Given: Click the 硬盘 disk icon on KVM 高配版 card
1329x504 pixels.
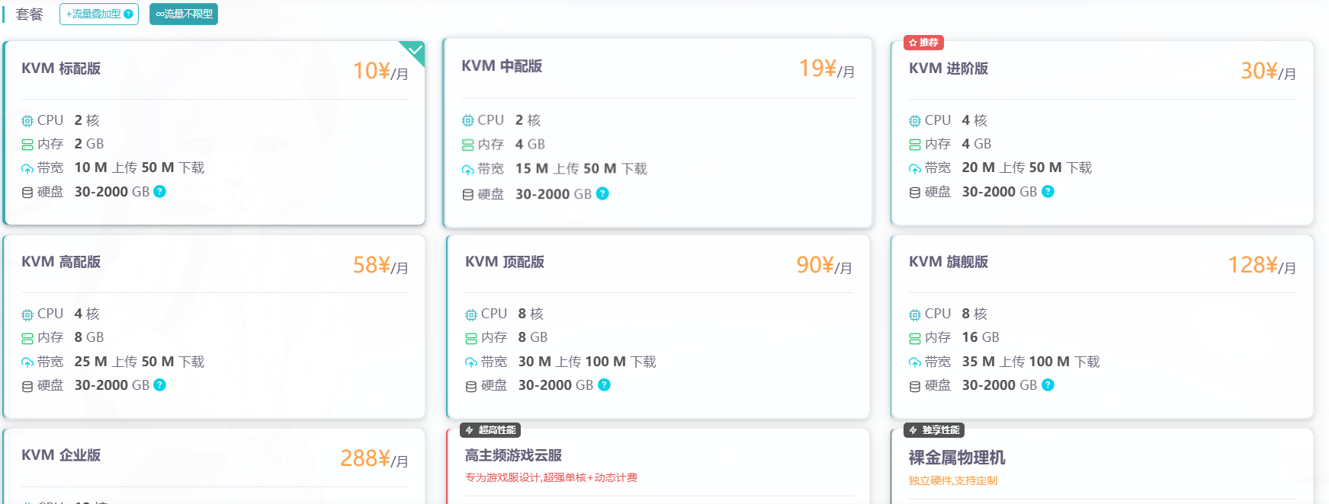Looking at the screenshot, I should pyautogui.click(x=27, y=384).
